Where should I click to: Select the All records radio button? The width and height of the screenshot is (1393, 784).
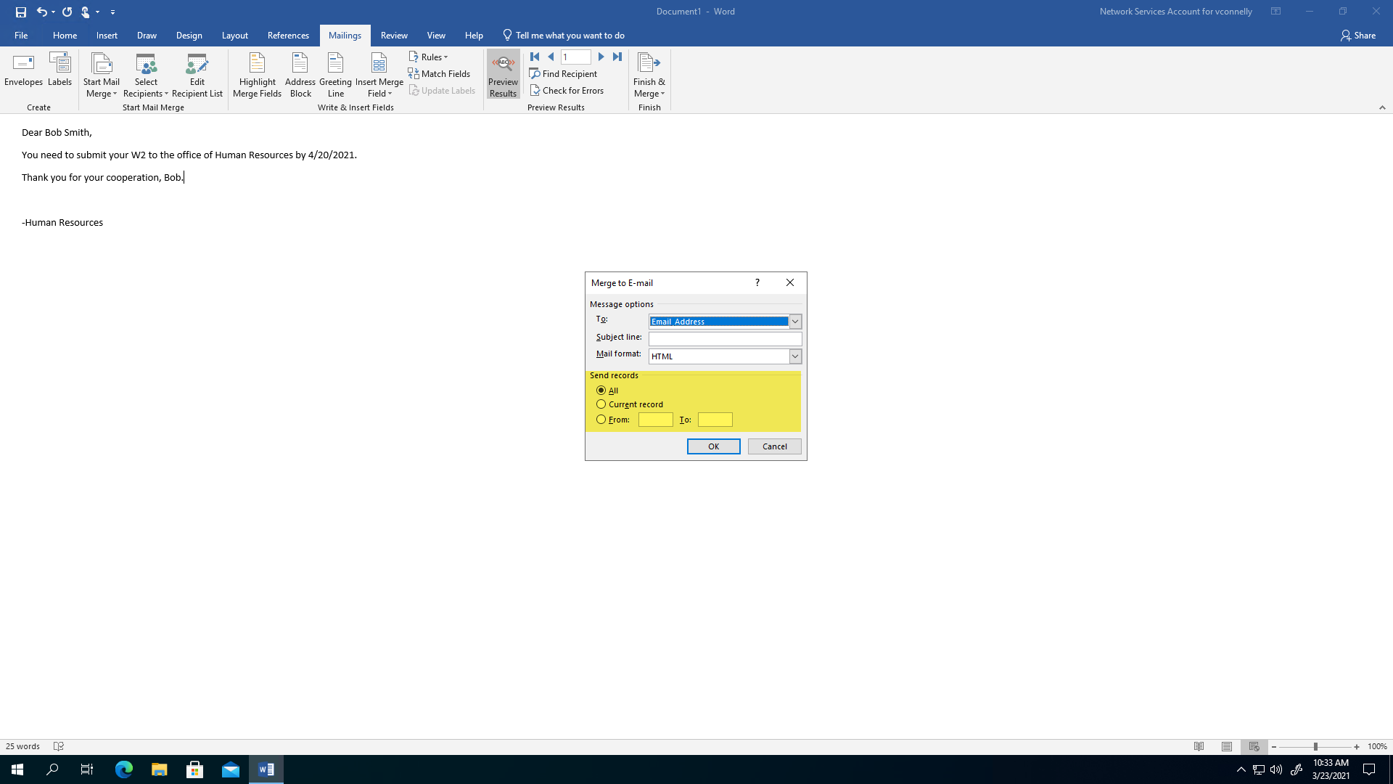pos(601,391)
